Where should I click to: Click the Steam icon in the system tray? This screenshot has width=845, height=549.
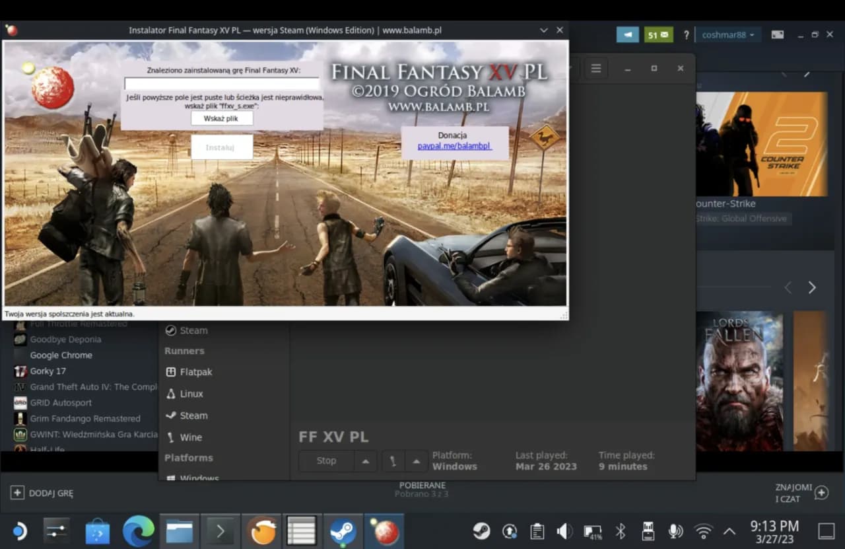click(x=482, y=531)
